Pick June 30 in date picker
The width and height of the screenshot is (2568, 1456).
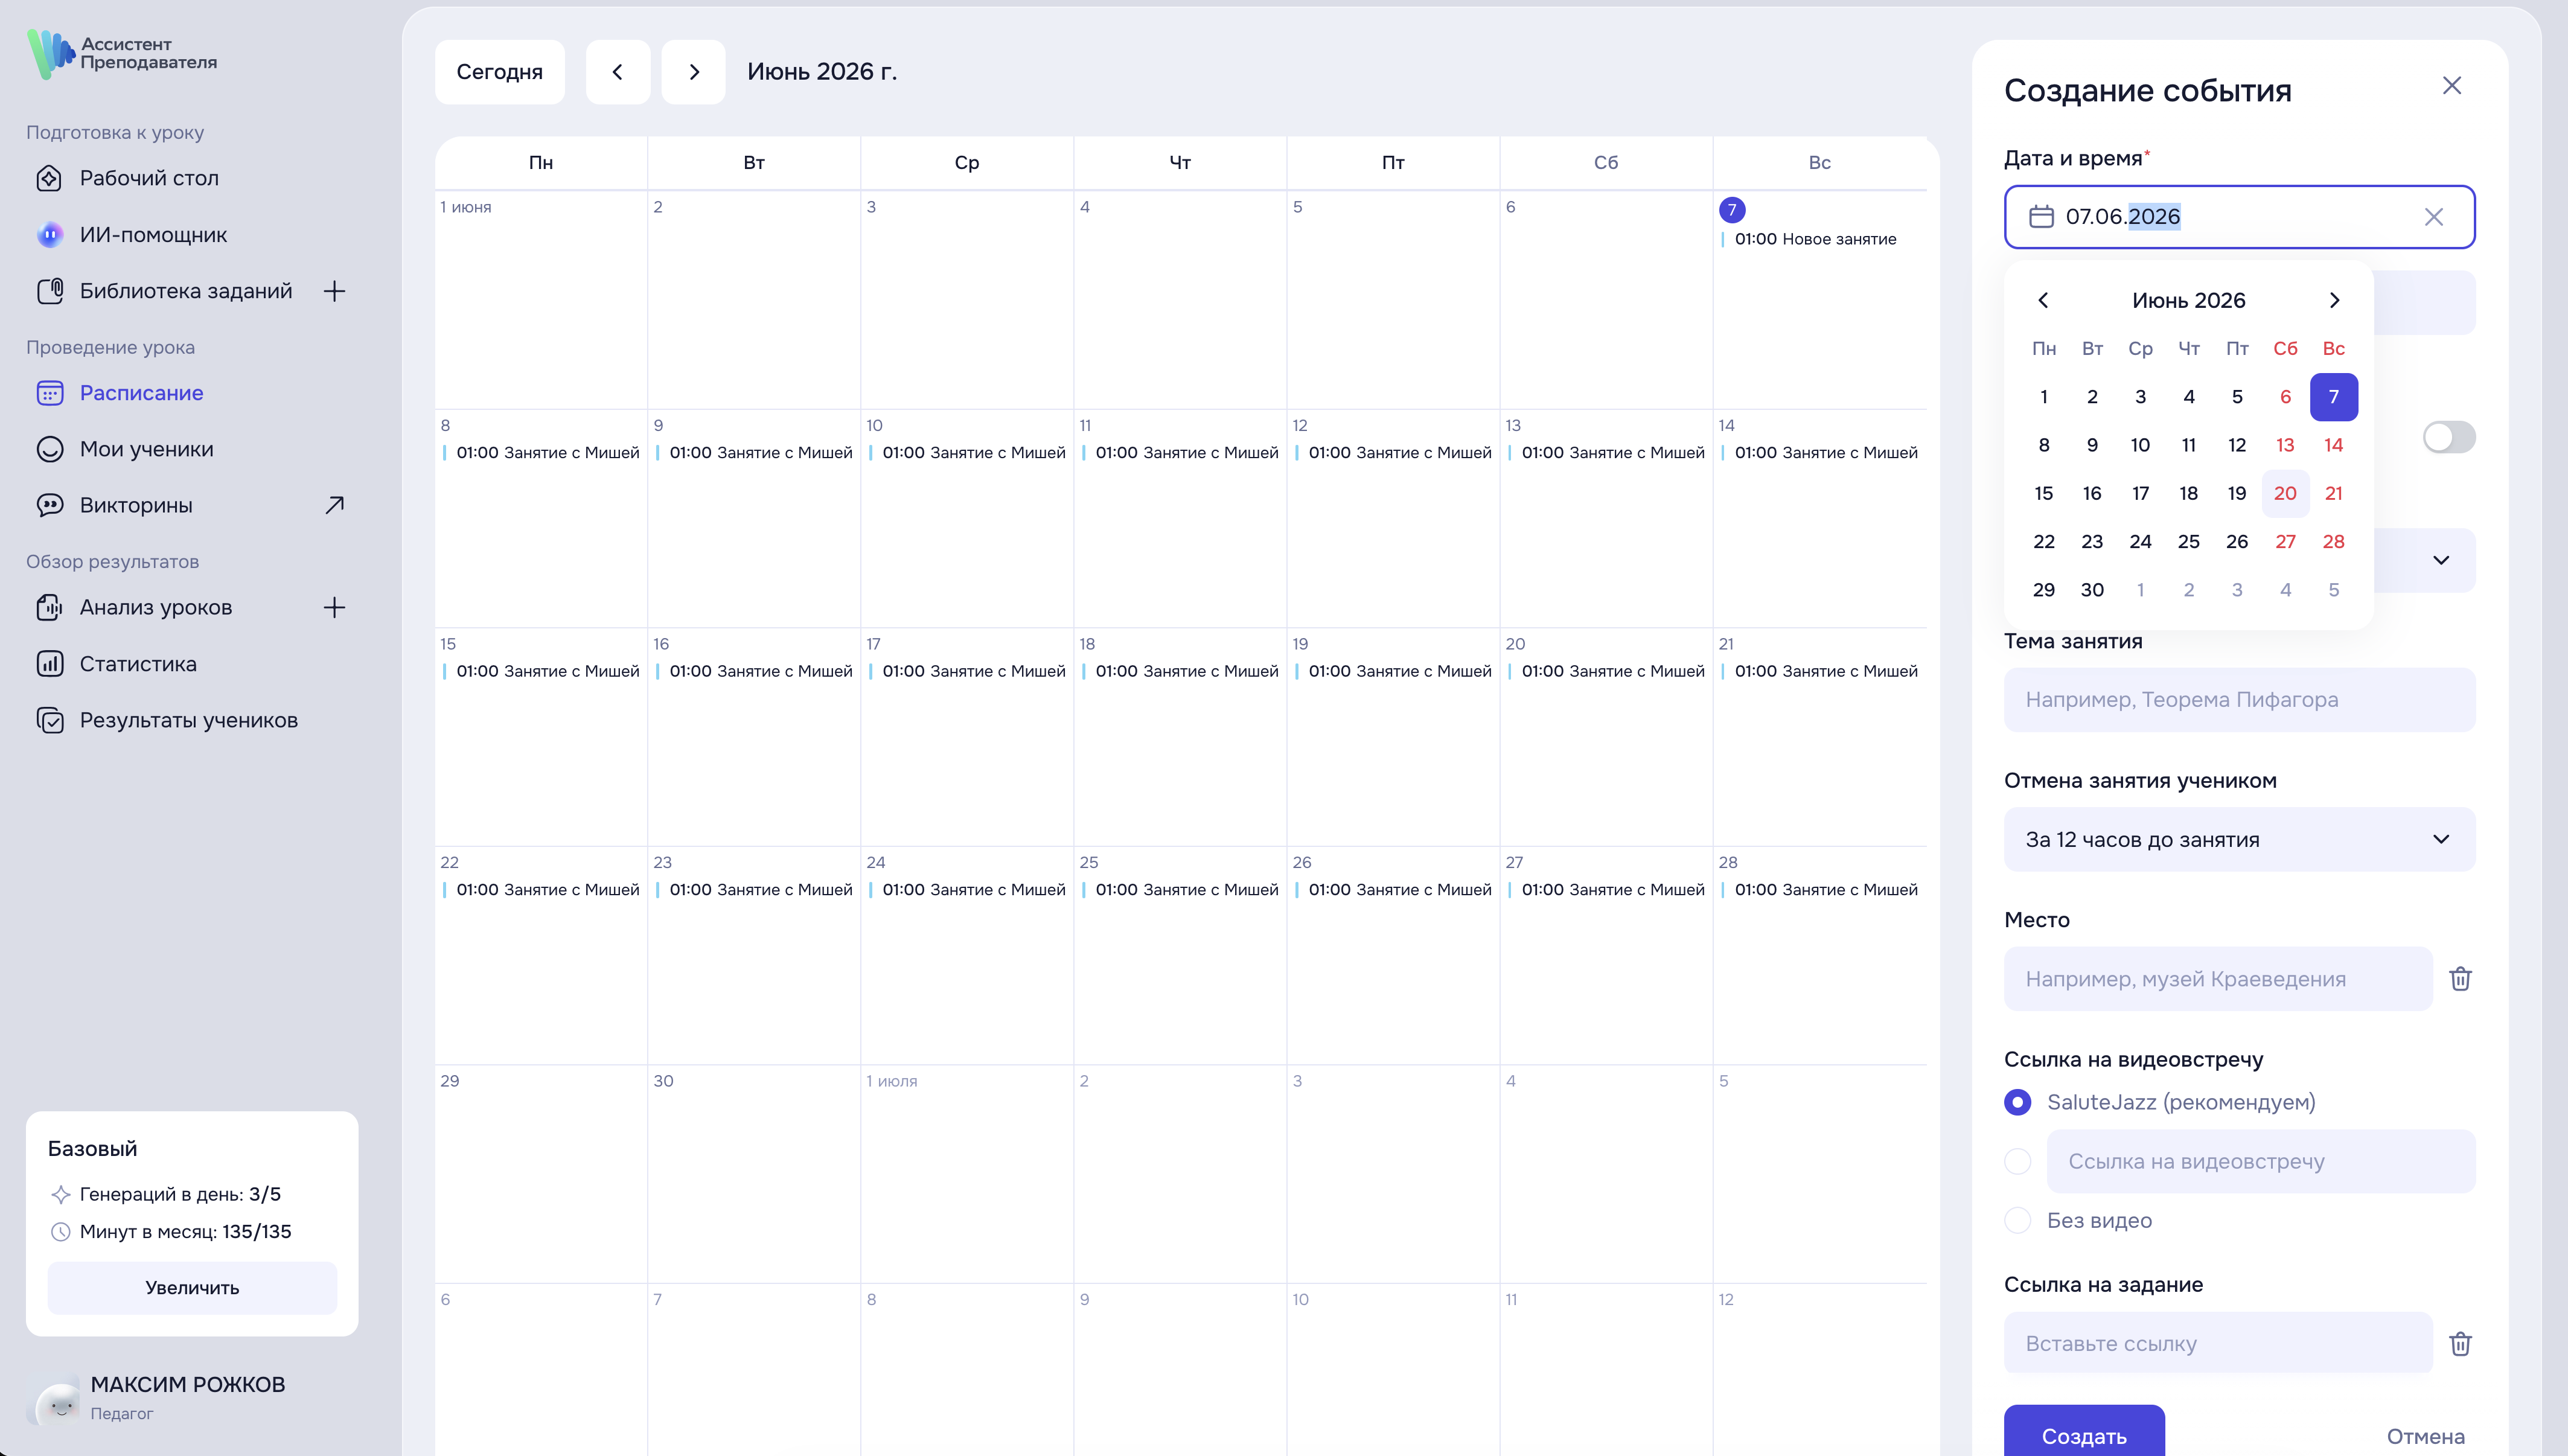pos(2092,590)
